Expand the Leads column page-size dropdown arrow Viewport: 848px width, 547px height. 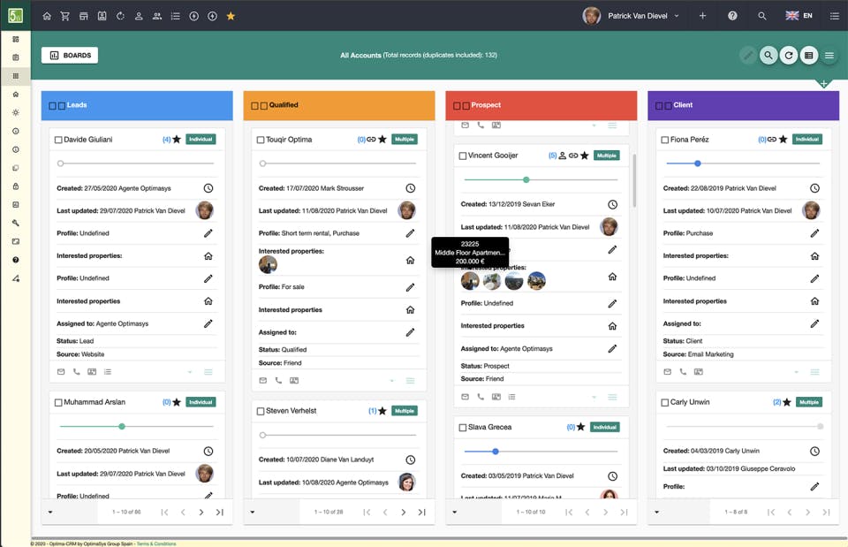pos(50,512)
